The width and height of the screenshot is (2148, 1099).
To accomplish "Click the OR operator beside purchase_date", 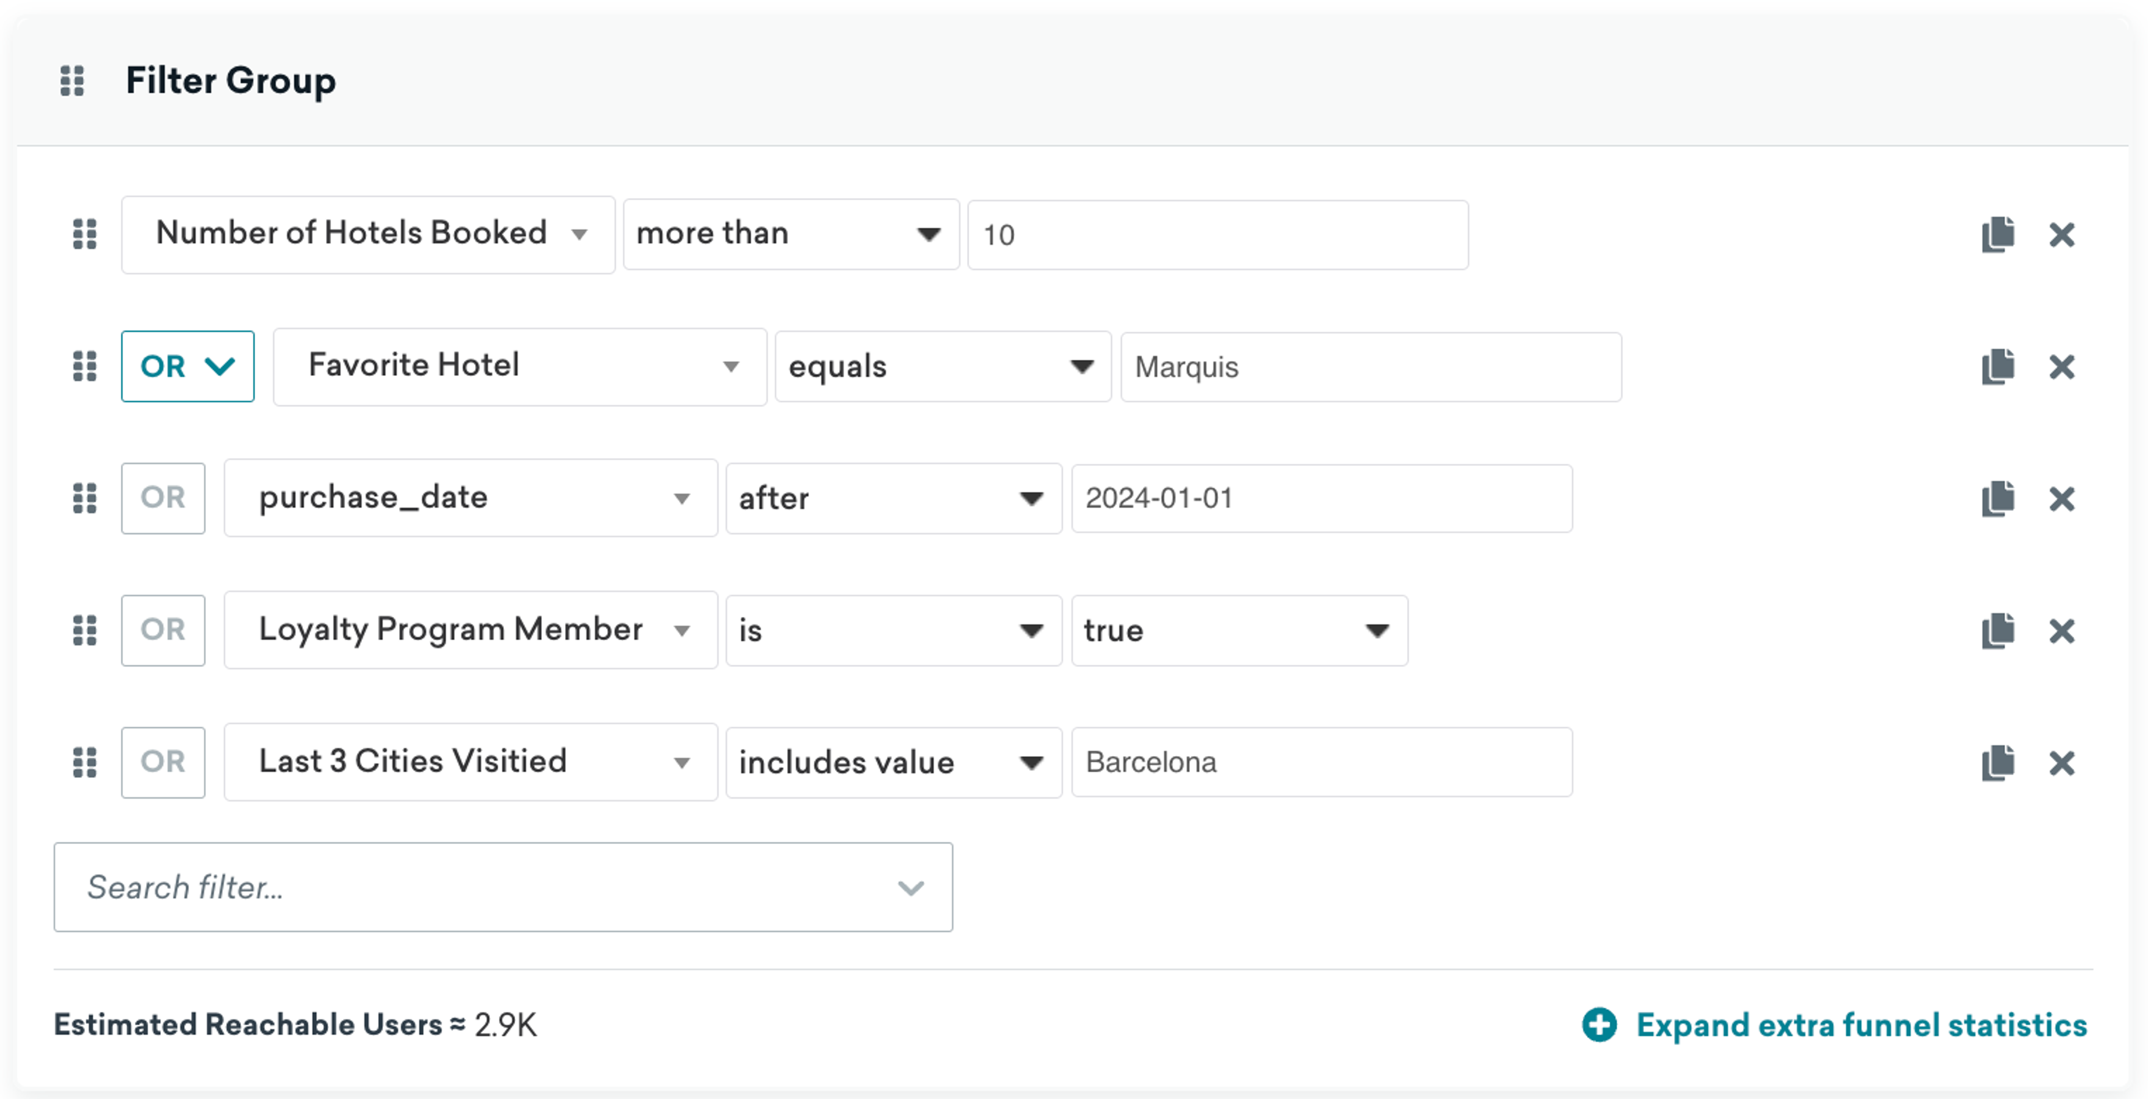I will tap(163, 498).
